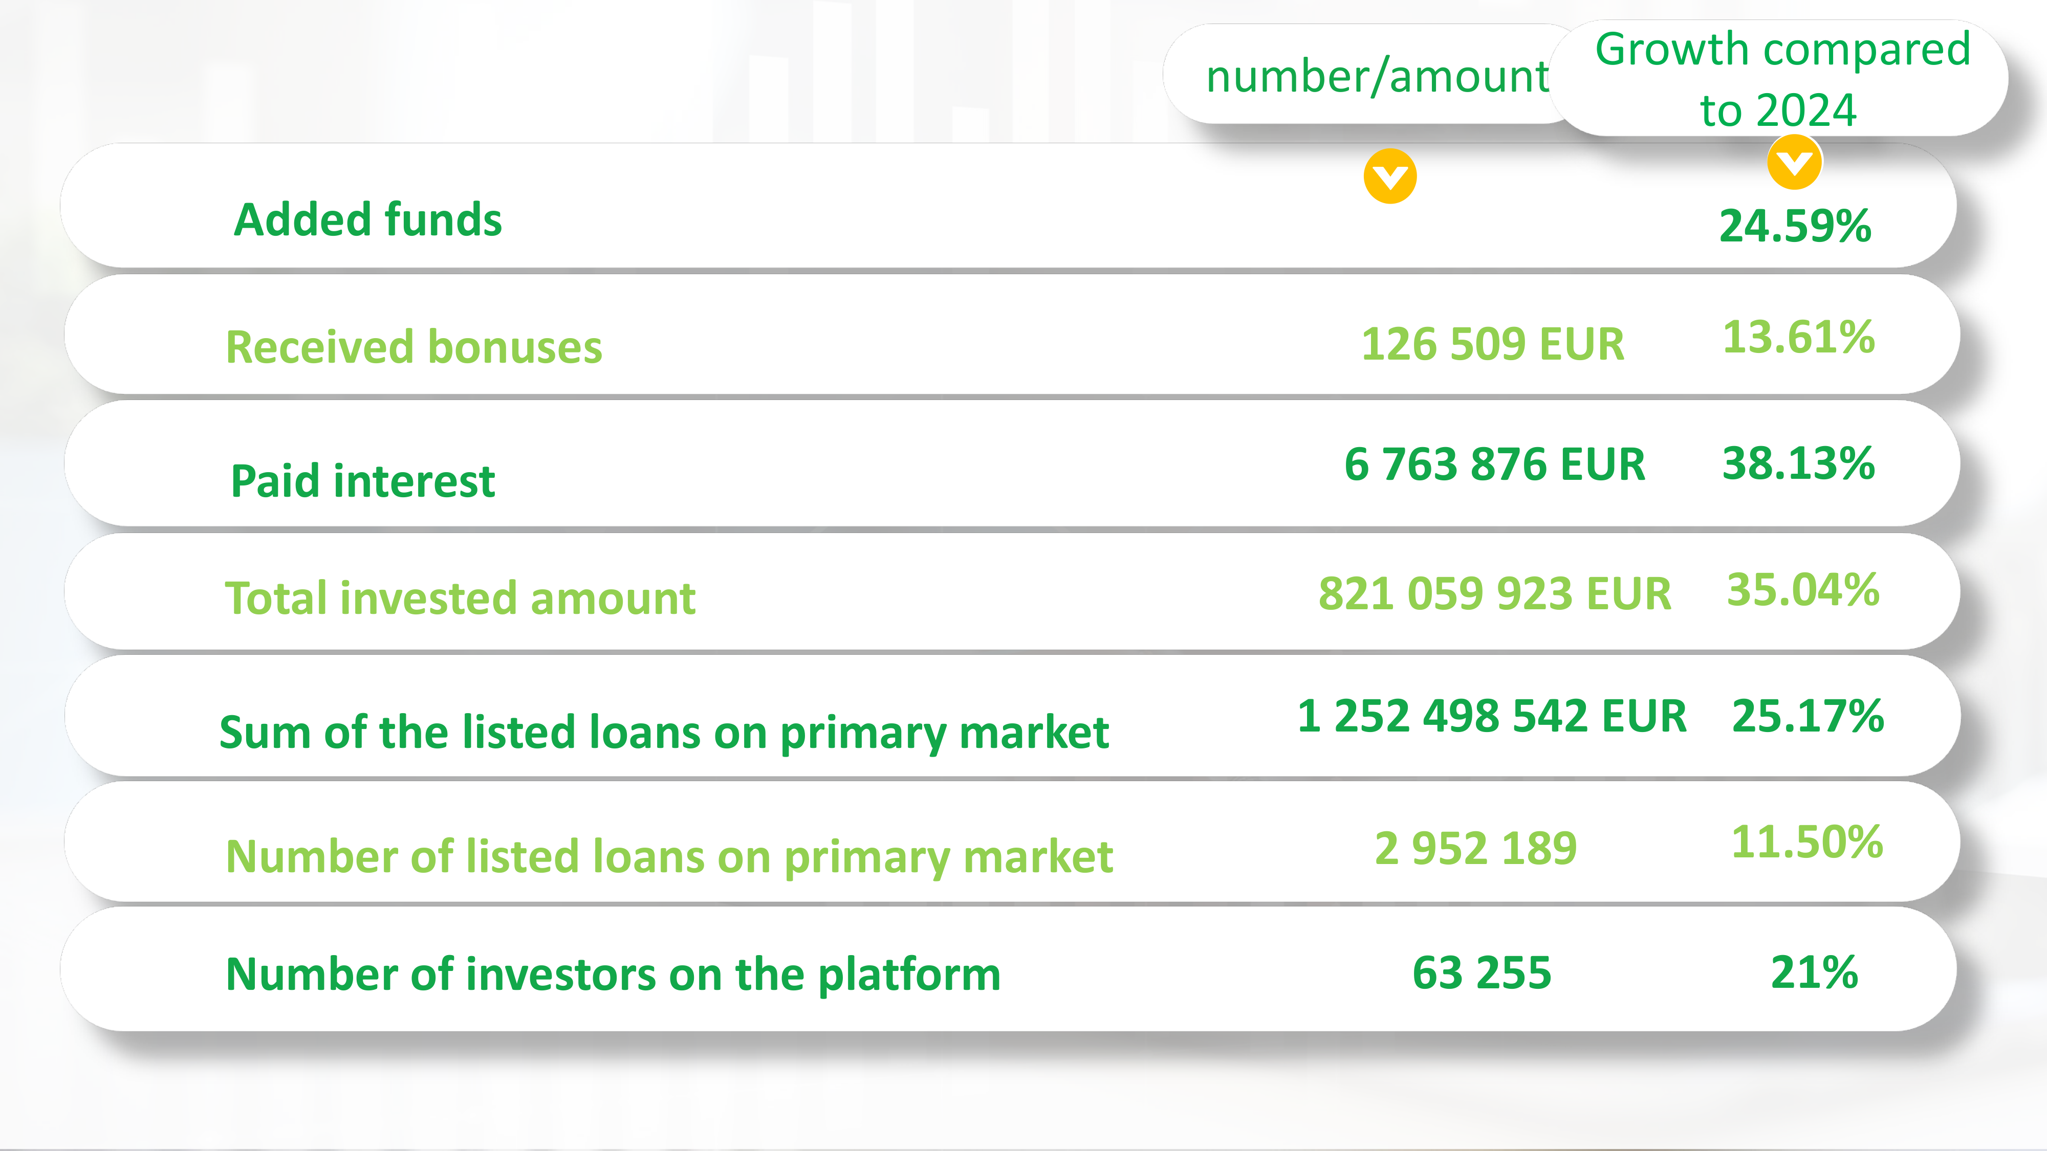Click Number of listed loans on primary market
Screen dimensions: 2047x1151
tap(669, 856)
